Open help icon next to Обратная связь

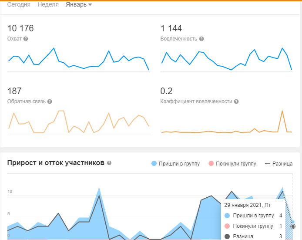point(50,101)
